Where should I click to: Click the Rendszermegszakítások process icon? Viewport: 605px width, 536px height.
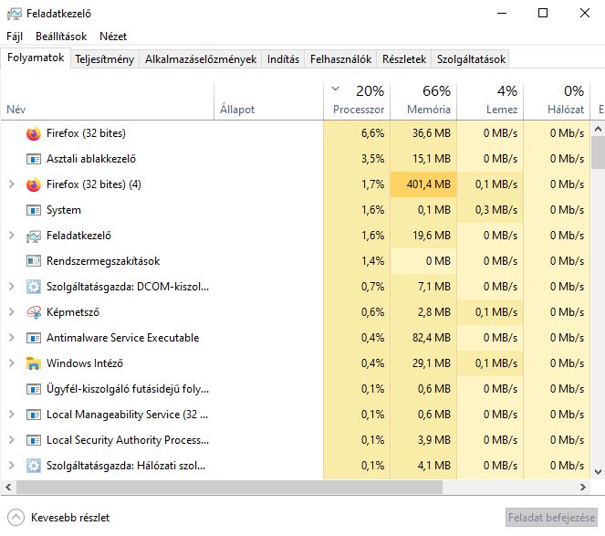[x=34, y=261]
